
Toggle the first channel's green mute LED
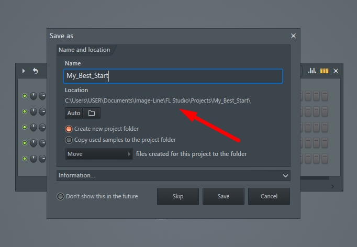tap(25, 96)
